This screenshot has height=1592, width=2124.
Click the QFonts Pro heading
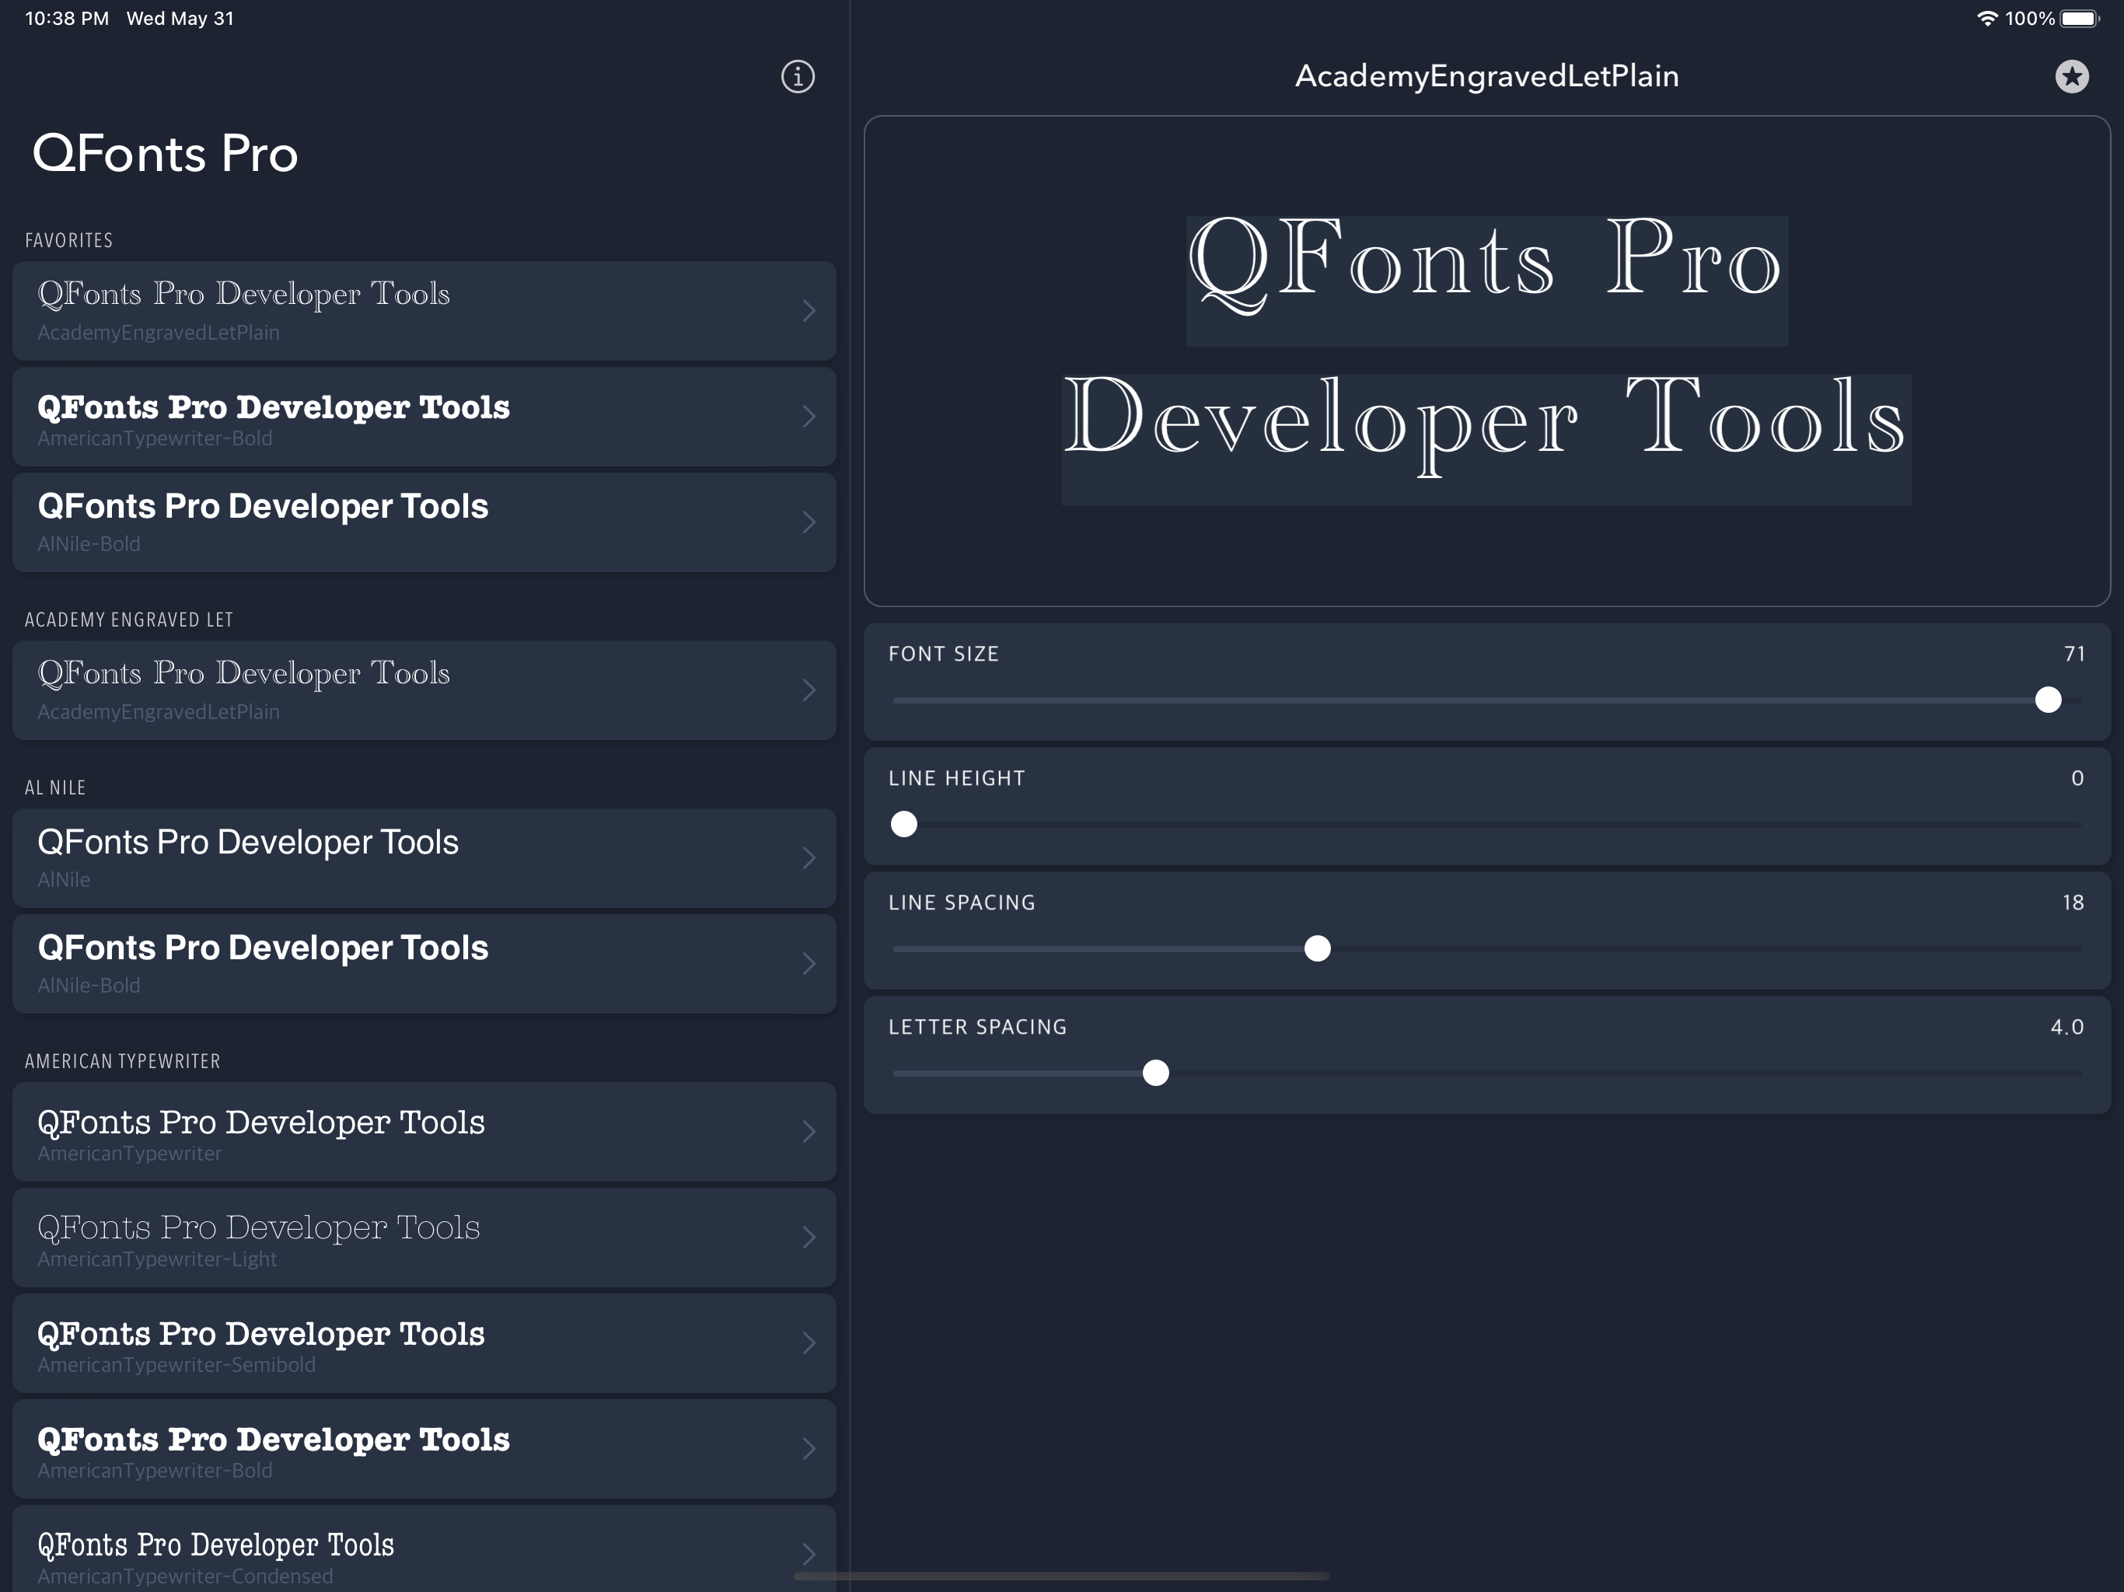[x=165, y=154]
